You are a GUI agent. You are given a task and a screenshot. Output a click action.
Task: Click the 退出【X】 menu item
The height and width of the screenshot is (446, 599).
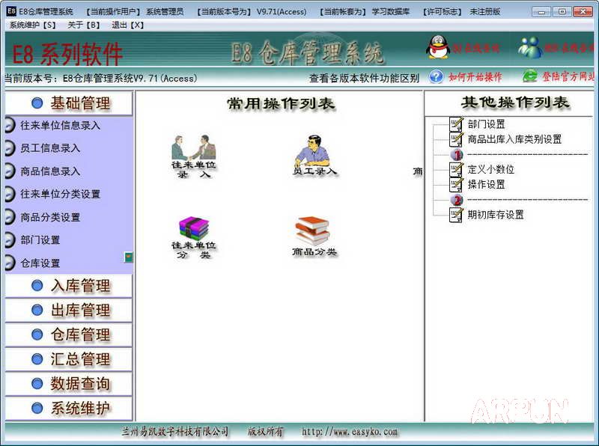[x=127, y=25]
